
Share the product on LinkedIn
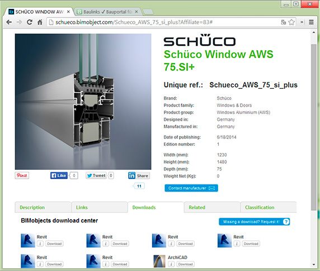tap(139, 175)
